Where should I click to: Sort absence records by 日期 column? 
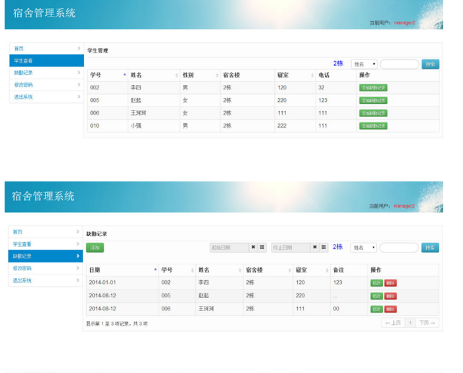point(122,270)
